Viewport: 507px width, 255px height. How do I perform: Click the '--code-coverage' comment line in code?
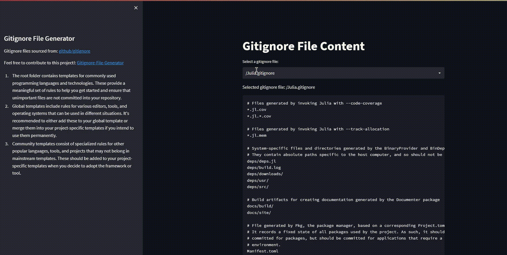(314, 103)
